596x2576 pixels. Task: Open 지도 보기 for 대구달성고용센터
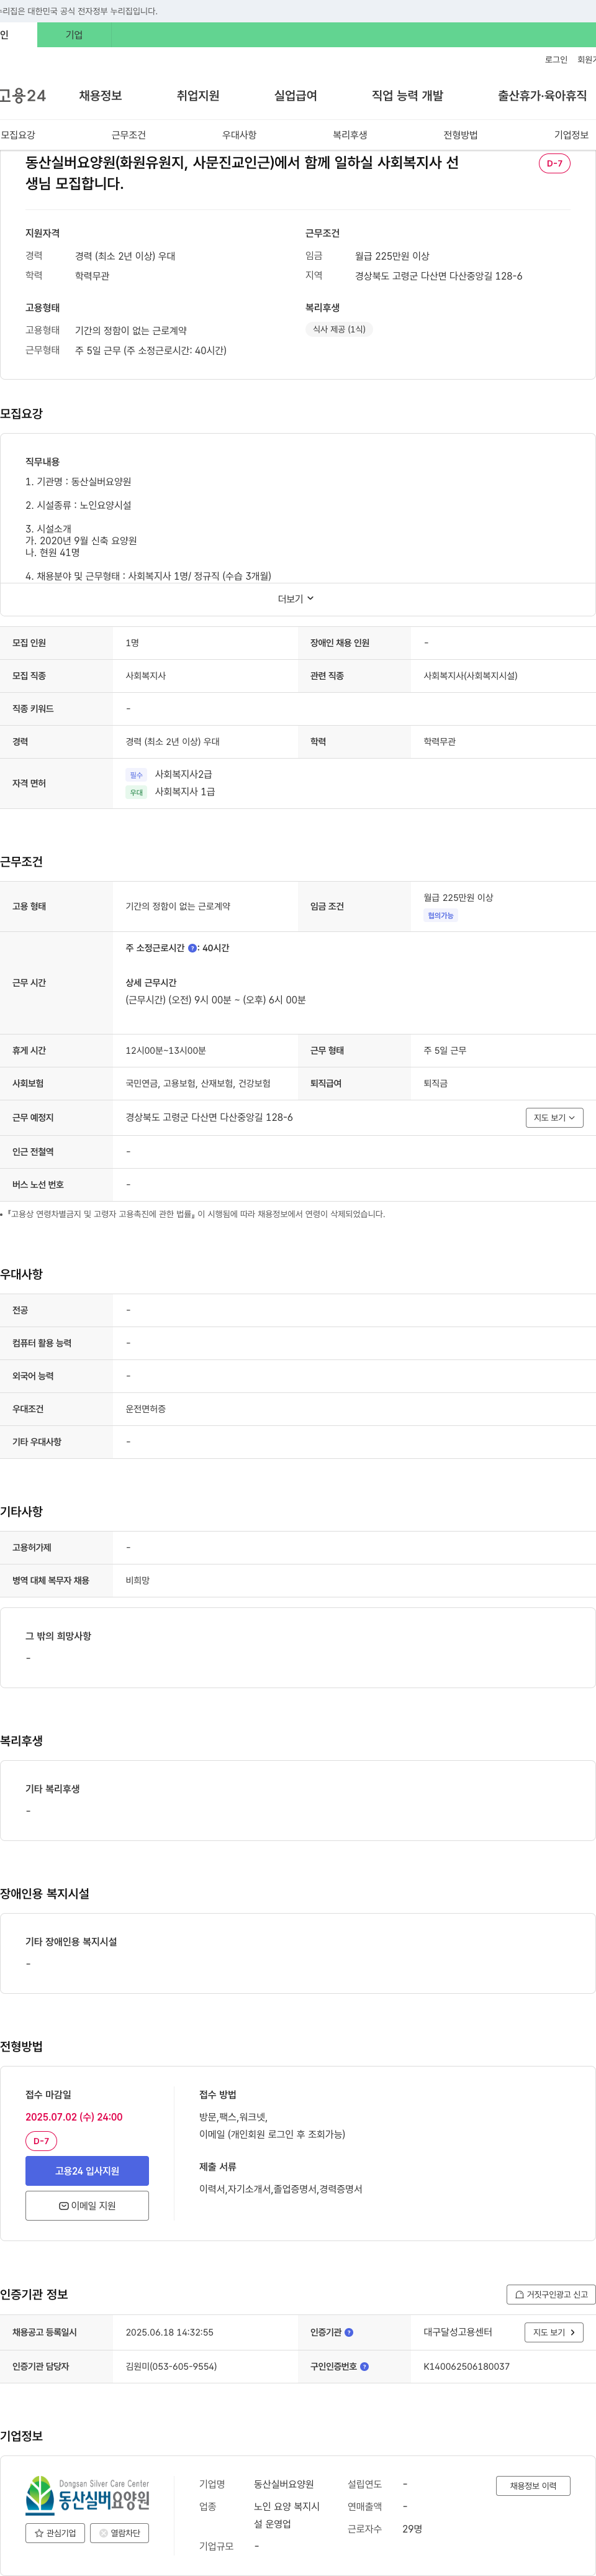554,2333
